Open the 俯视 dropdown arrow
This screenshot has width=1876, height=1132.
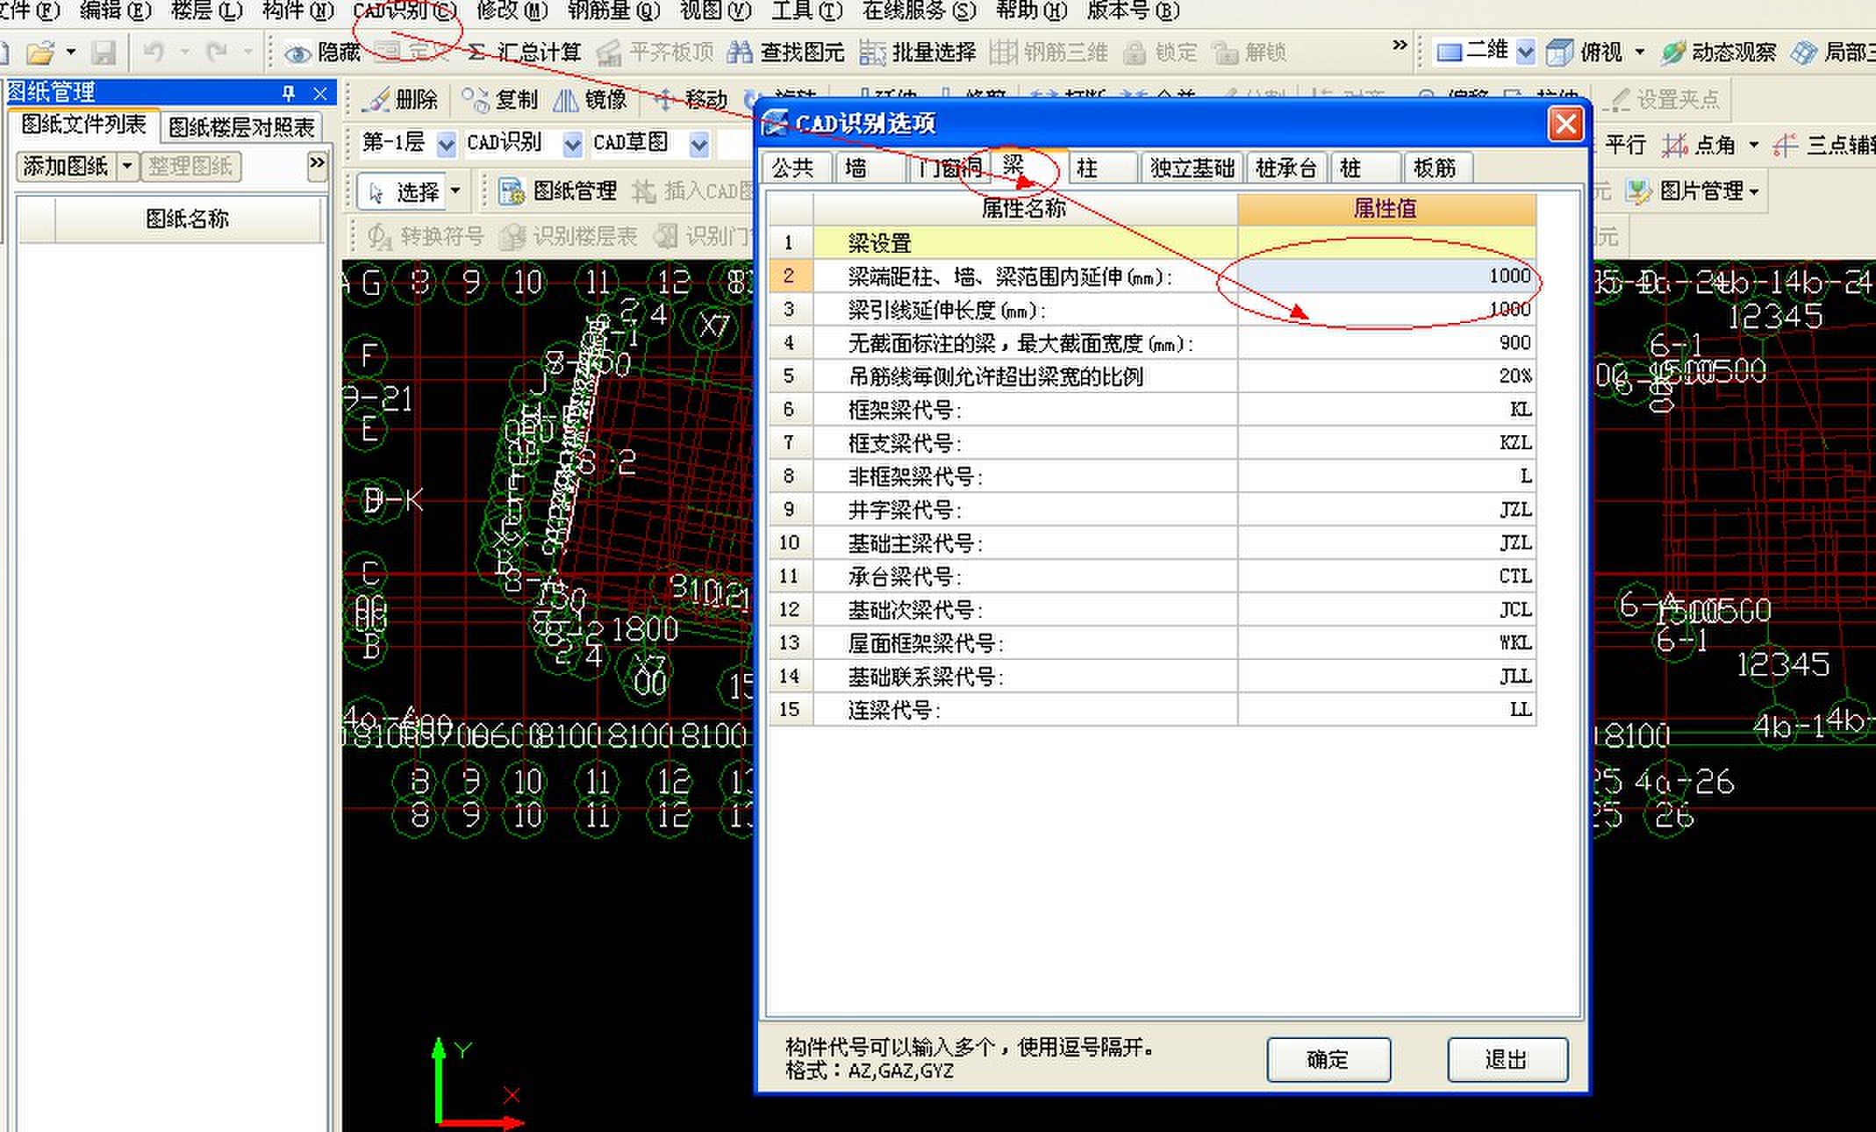1639,53
